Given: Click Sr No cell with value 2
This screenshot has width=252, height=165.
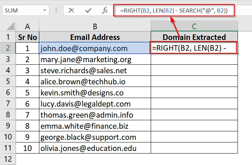Looking at the screenshot, I should click(x=27, y=59).
